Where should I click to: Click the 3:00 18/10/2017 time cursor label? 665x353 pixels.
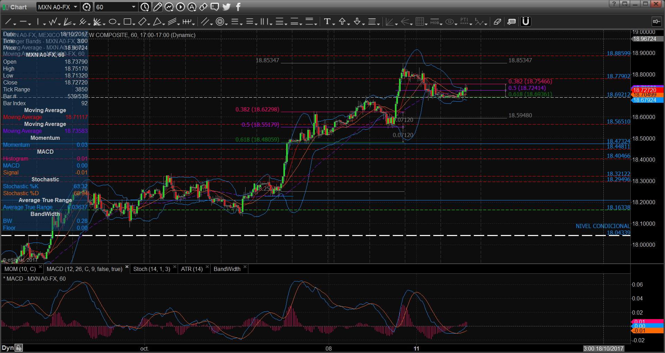[x=603, y=349]
